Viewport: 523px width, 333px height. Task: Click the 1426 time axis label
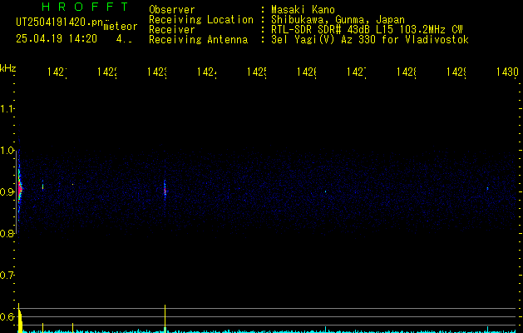pyautogui.click(x=307, y=72)
